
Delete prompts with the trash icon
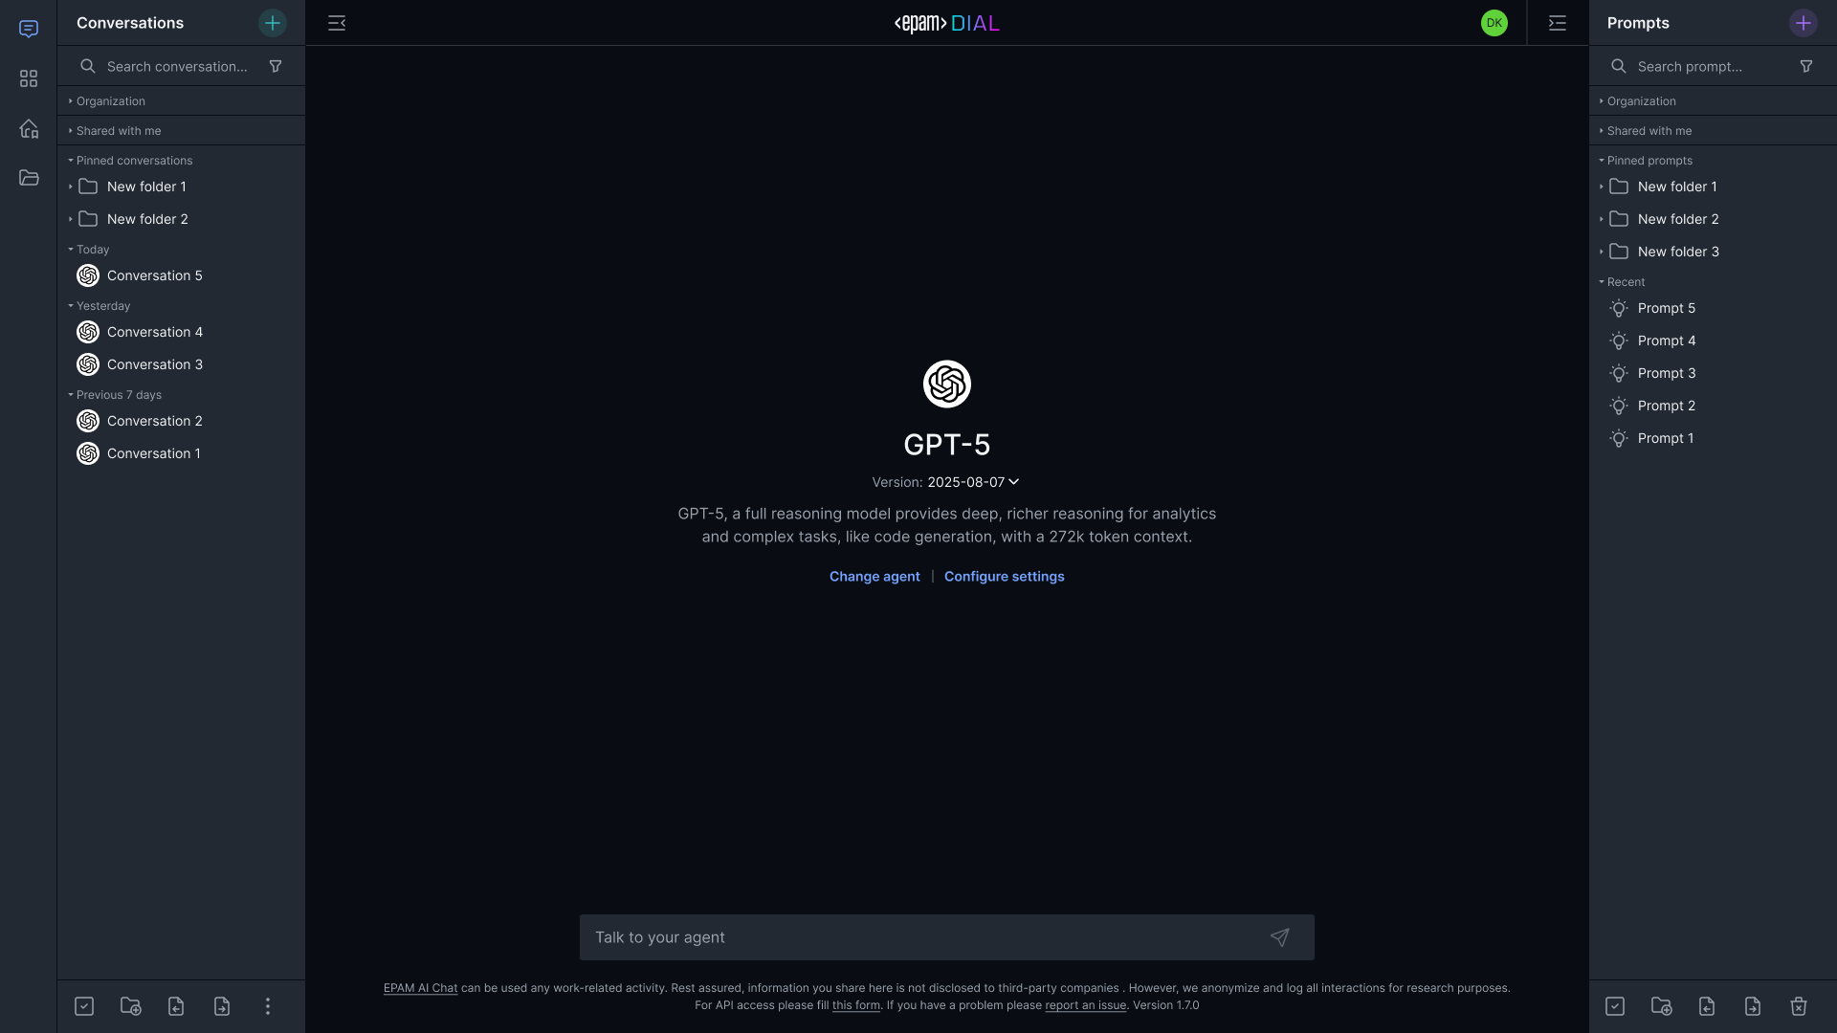tap(1799, 1006)
